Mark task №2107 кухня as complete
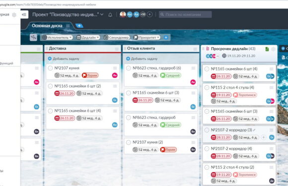 pyautogui.click(x=50, y=68)
